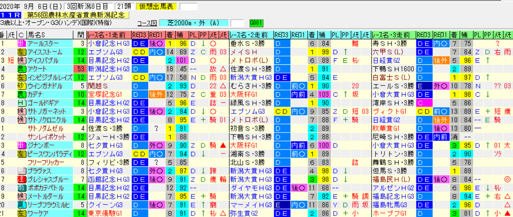The height and width of the screenshot is (217, 513).
Task: Click the 3回新潟8日目 meeting box
Action: [x=89, y=6]
